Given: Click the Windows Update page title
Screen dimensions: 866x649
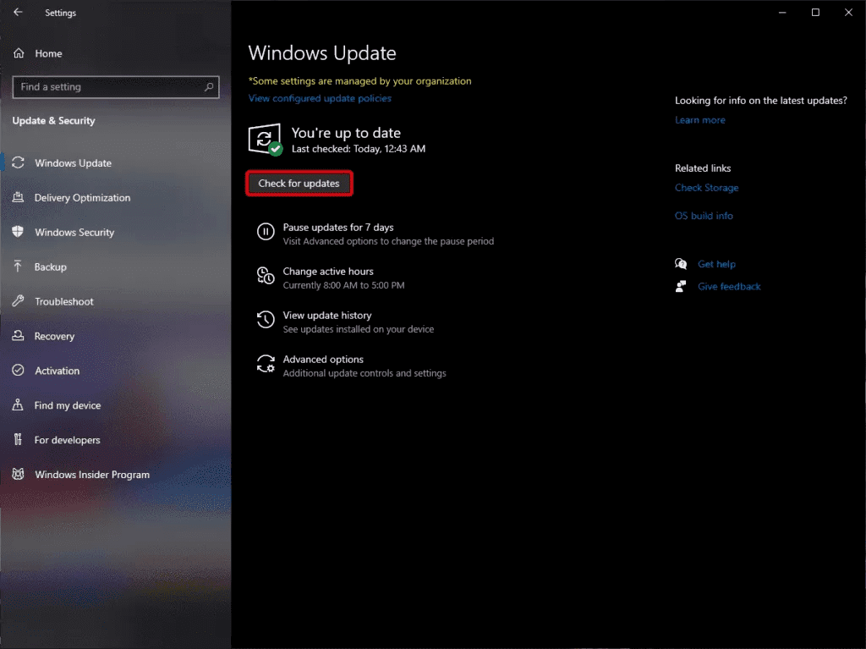Looking at the screenshot, I should click(x=322, y=53).
